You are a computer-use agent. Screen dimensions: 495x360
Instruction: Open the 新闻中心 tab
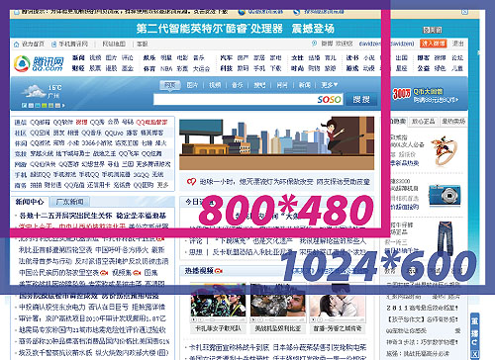point(29,202)
